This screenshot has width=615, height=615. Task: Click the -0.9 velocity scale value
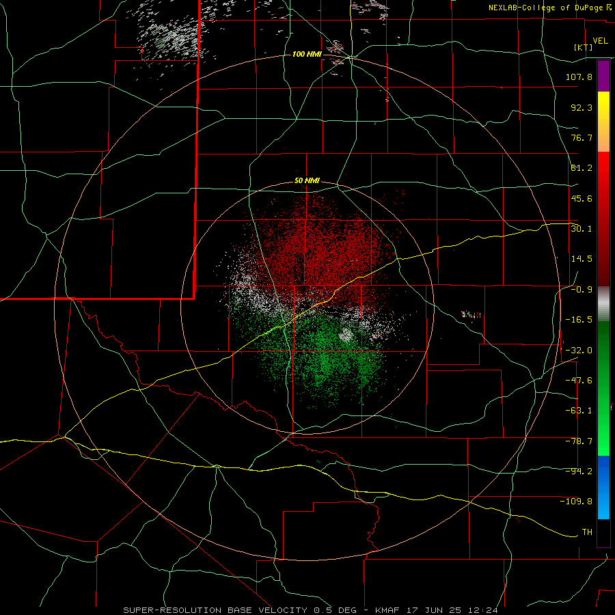pyautogui.click(x=582, y=290)
